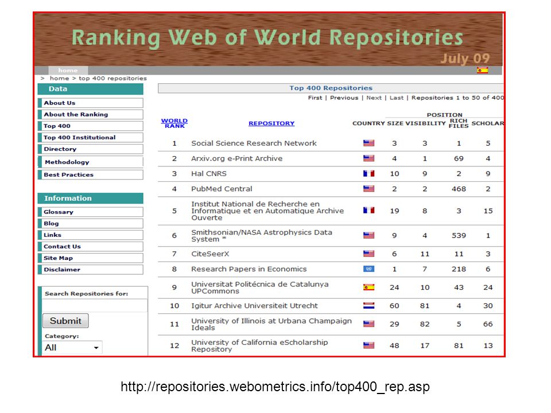Screen dimensions: 551x413
Task: Go to First page of repositories
Action: tap(315, 98)
